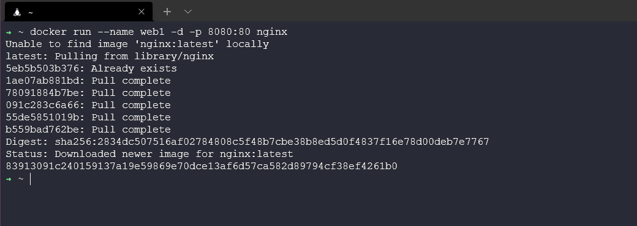Click the "5eb5b503b376: Already exists" line
Image resolution: width=637 pixels, height=226 pixels.
pyautogui.click(x=91, y=68)
